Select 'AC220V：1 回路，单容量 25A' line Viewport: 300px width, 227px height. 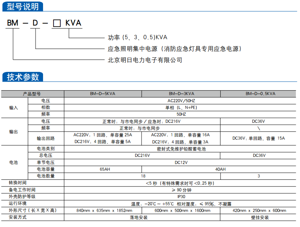(x=103, y=135)
